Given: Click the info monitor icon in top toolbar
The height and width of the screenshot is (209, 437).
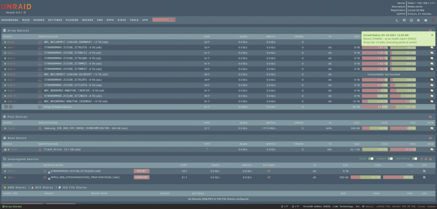Looking at the screenshot, I should coord(411,20).
